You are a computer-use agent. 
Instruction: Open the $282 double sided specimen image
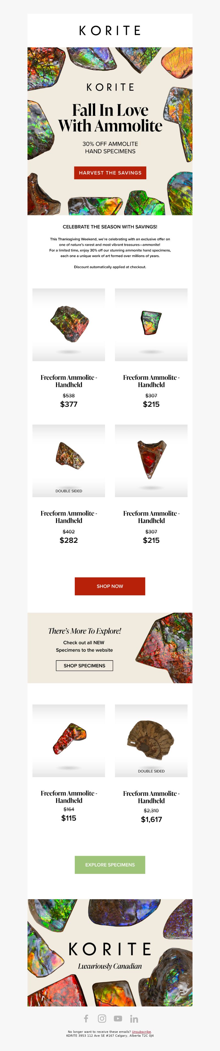click(x=68, y=461)
